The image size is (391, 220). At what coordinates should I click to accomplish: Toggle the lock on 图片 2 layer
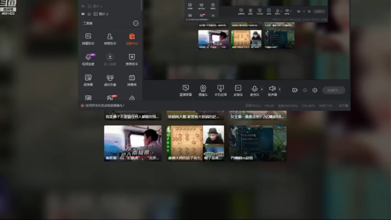[x=89, y=14]
